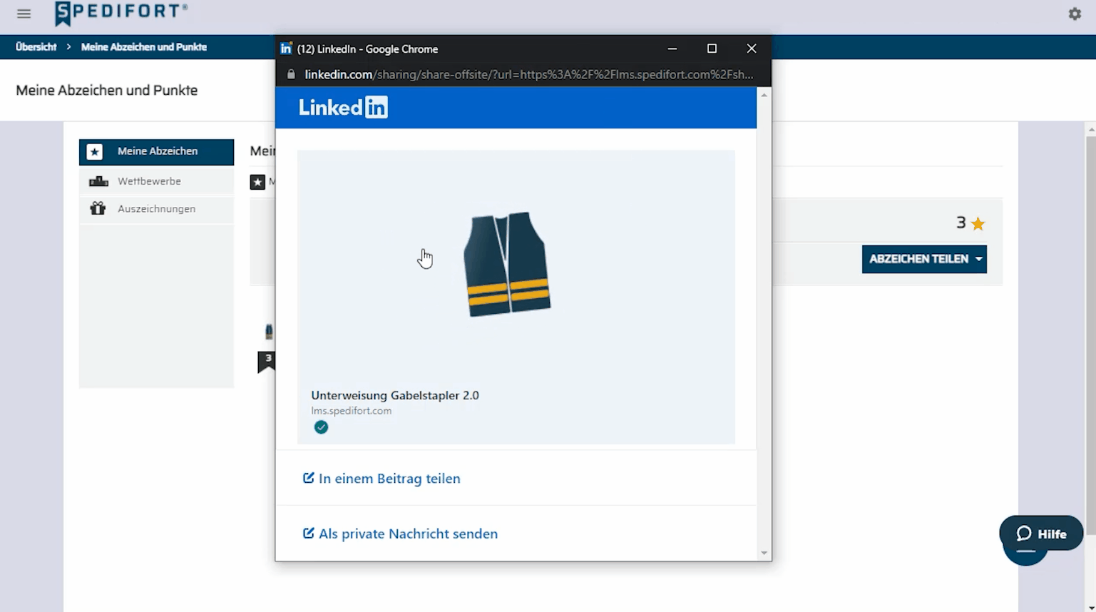The image size is (1096, 612).
Task: Minimize the LinkedIn popup window
Action: pyautogui.click(x=672, y=49)
